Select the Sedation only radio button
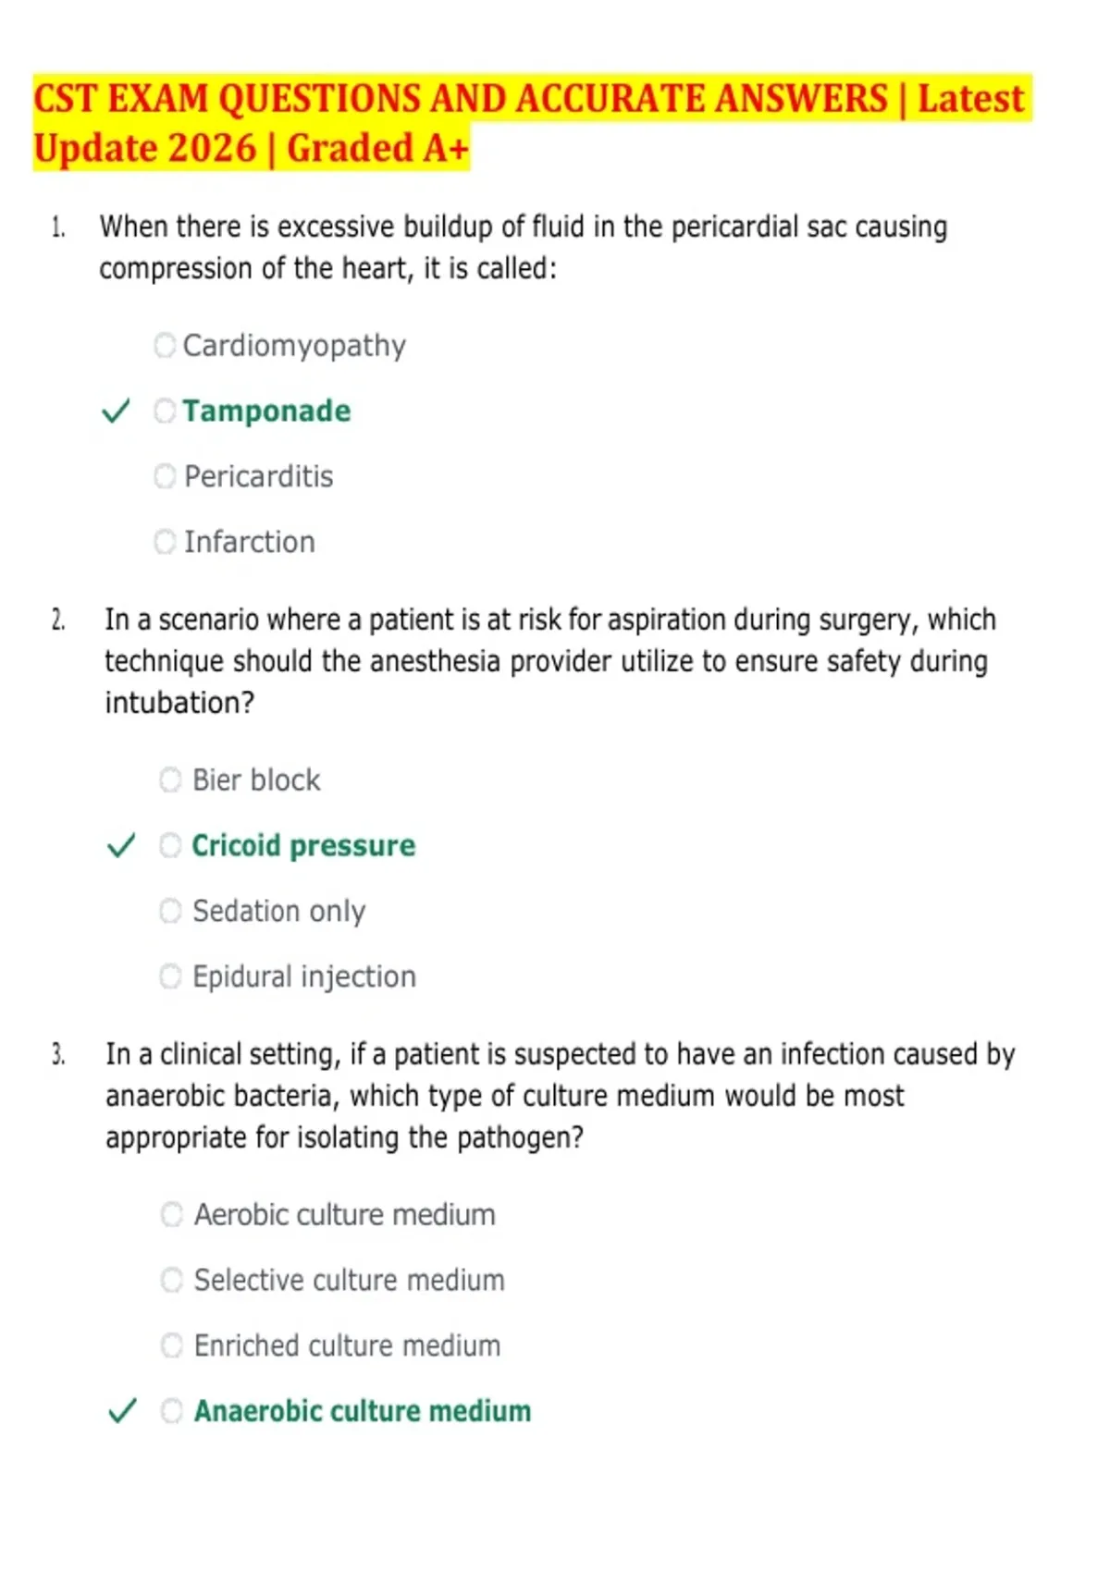Viewport: 1110px width, 1572px height. [x=170, y=911]
